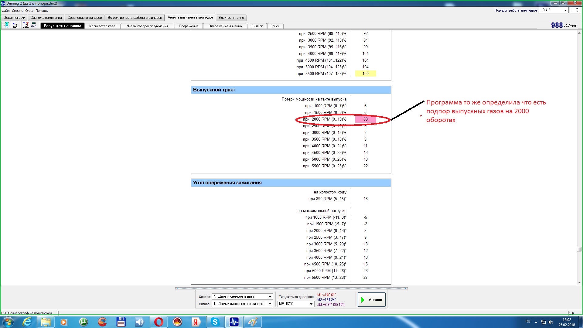The image size is (583, 328).
Task: Click the scroll down arrow of results
Action: click(579, 282)
